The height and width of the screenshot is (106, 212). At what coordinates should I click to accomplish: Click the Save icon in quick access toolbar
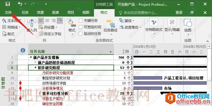tap(8, 4)
